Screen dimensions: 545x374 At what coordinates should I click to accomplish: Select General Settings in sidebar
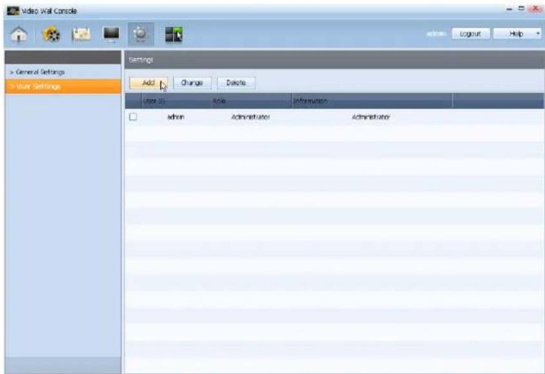click(37, 72)
